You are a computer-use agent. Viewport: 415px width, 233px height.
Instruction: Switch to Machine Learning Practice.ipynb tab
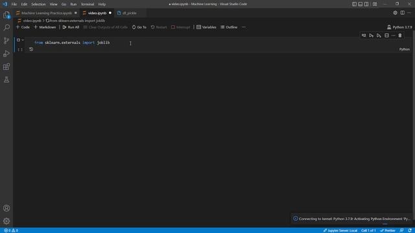point(47,13)
